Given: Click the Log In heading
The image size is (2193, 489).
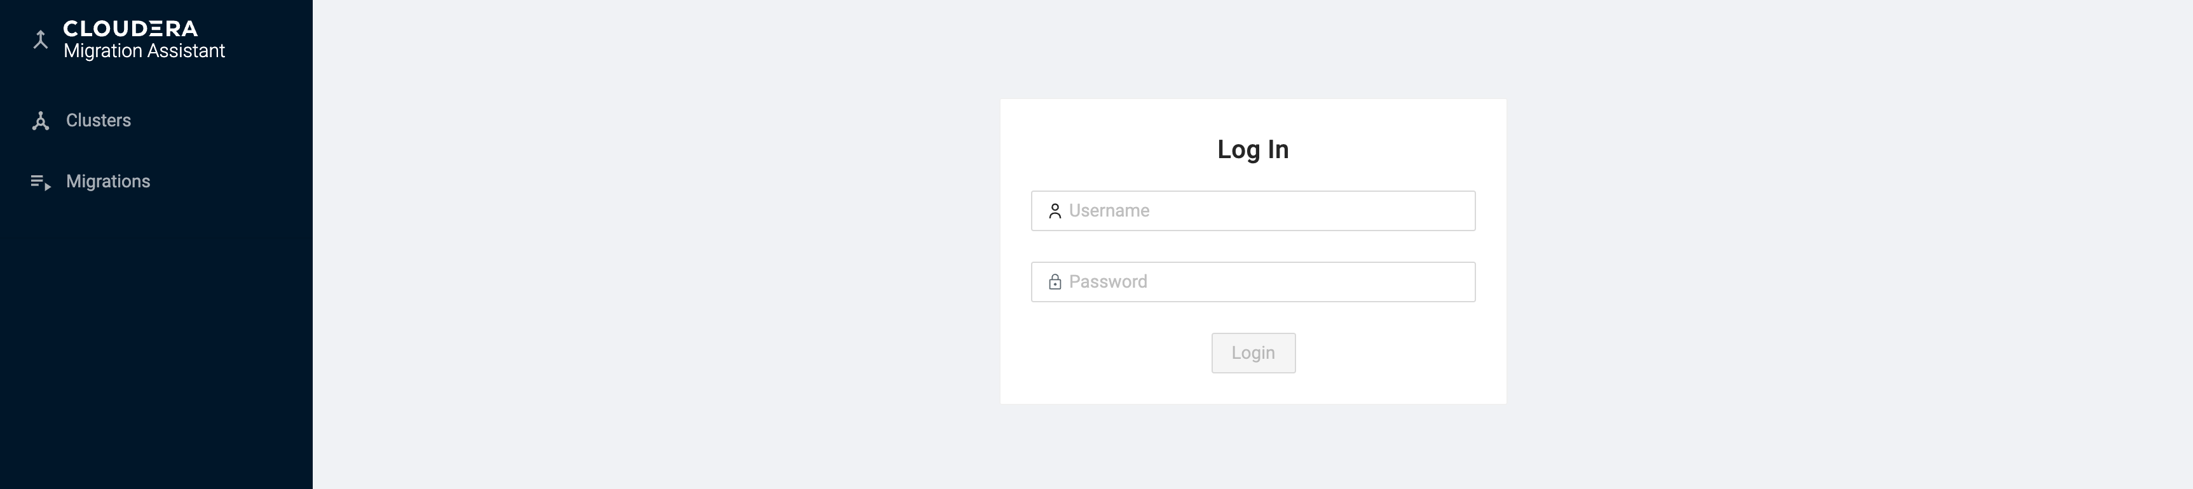Looking at the screenshot, I should coord(1252,150).
